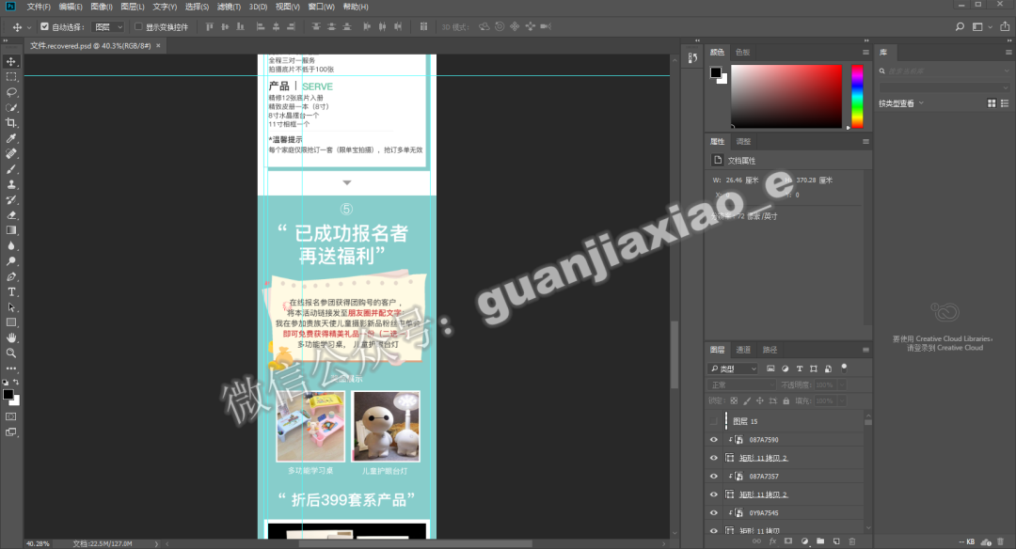Select the Rectangle shape tool
Image resolution: width=1016 pixels, height=549 pixels.
pyautogui.click(x=11, y=322)
